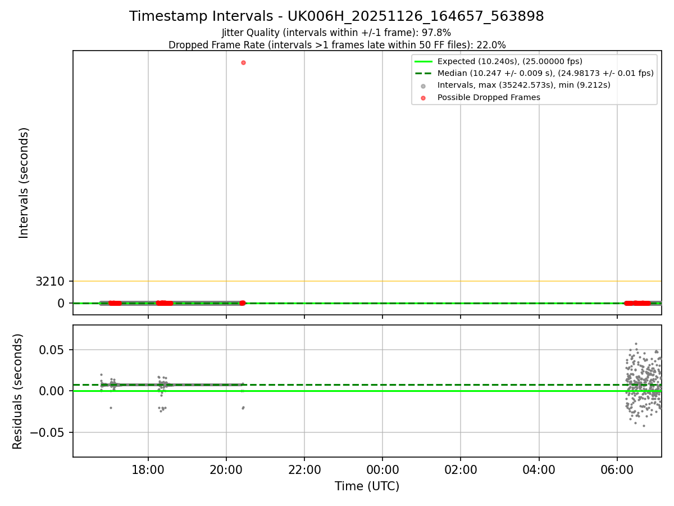Screen dimensions: 674x506
Task: Click the plot title starting "Timestamp Intervals - UK006H"
Action: 336,16
